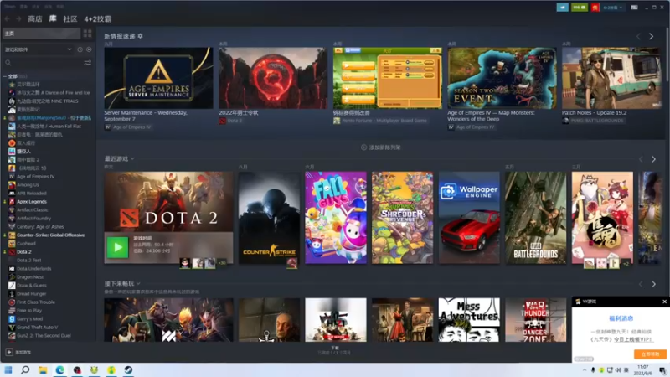The width and height of the screenshot is (670, 377).
Task: Open the Store tab
Action: point(35,18)
